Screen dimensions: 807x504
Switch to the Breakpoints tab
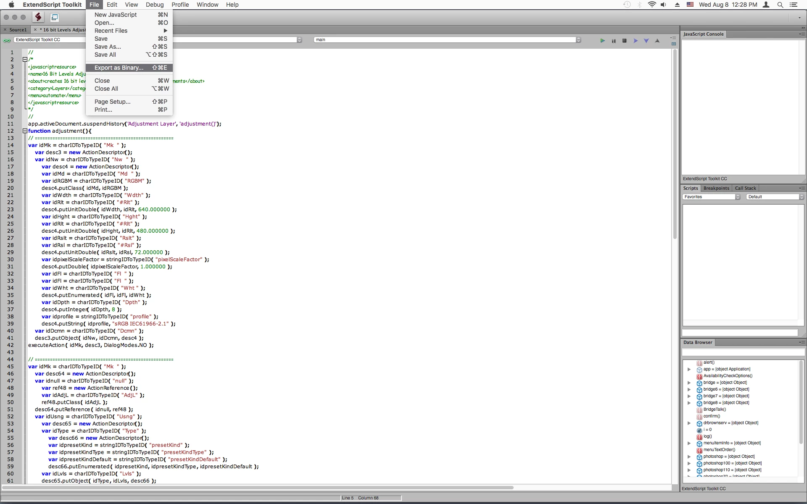click(x=716, y=188)
